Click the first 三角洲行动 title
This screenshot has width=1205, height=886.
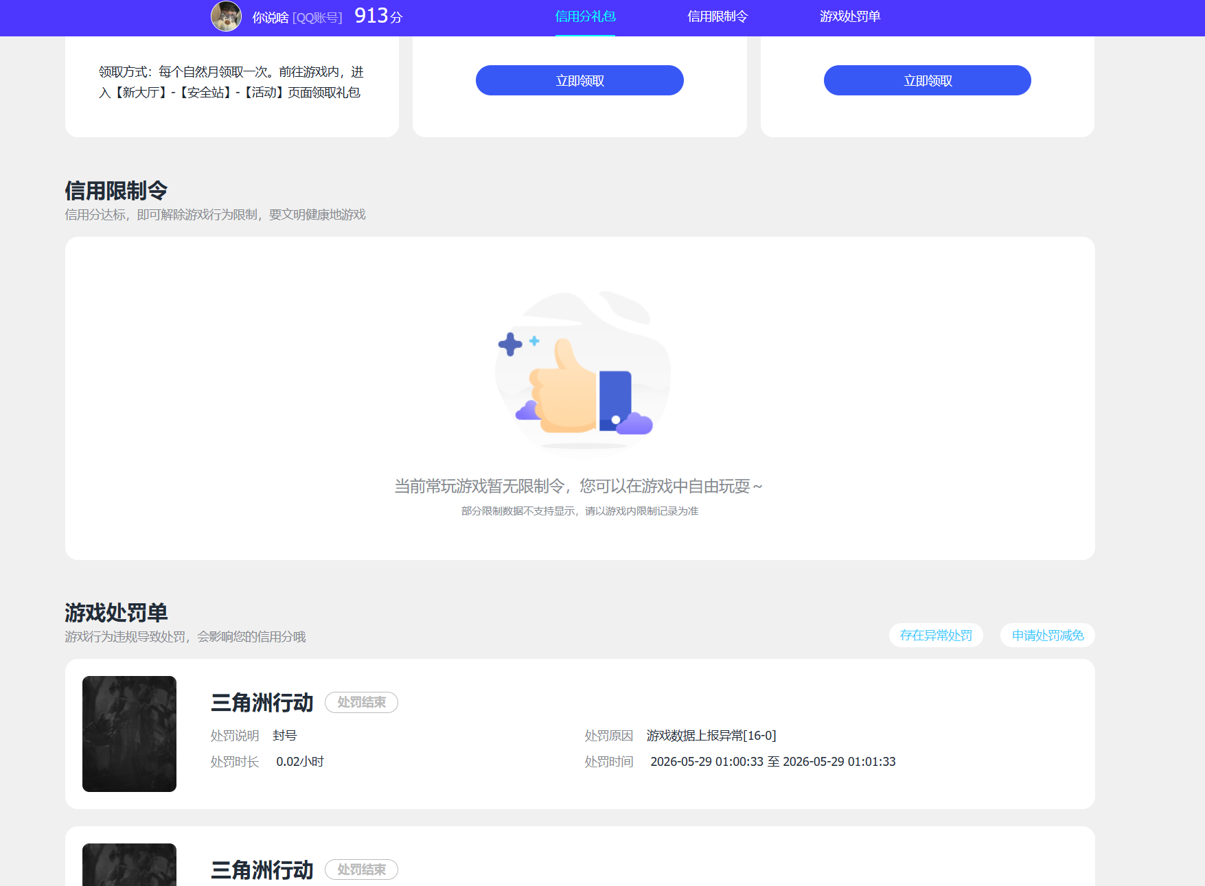[262, 703]
